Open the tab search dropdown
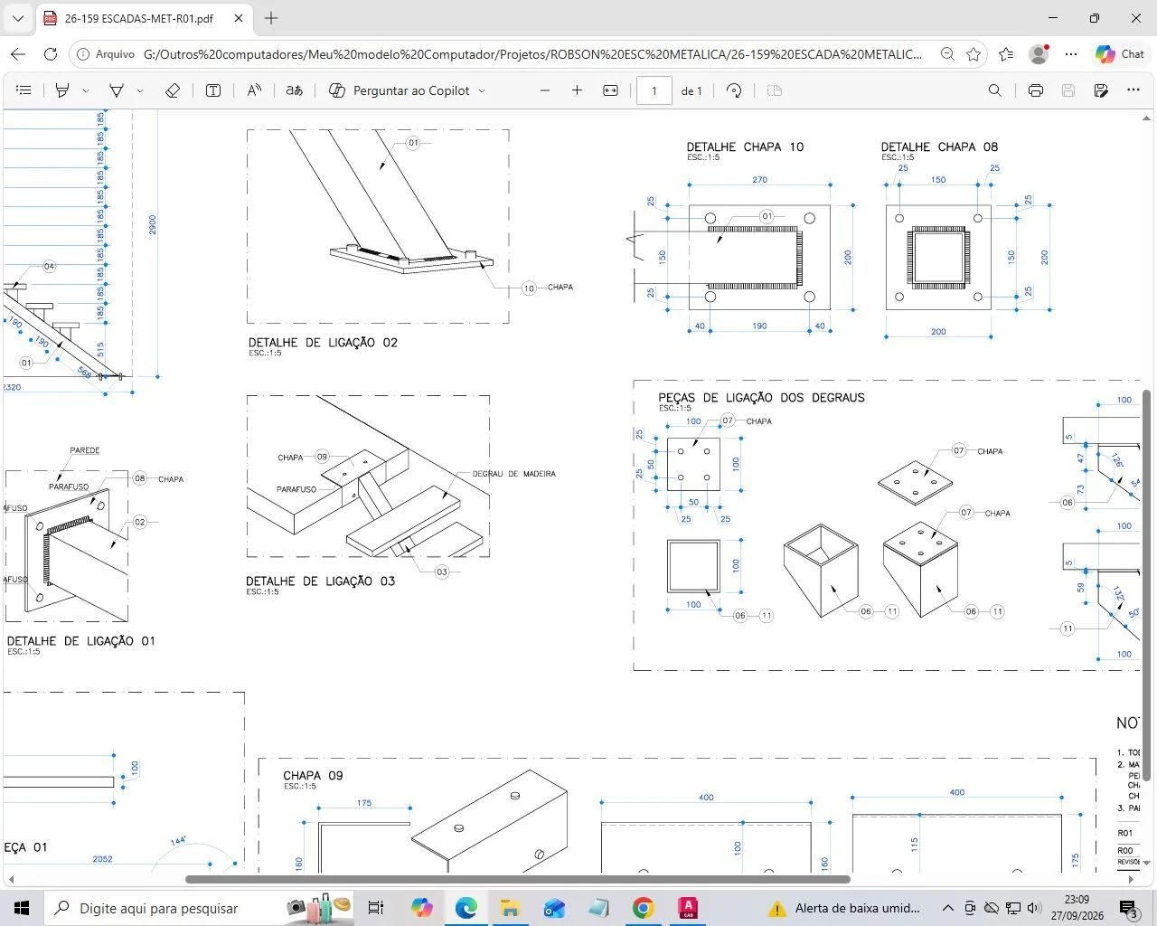This screenshot has width=1157, height=926. (18, 18)
